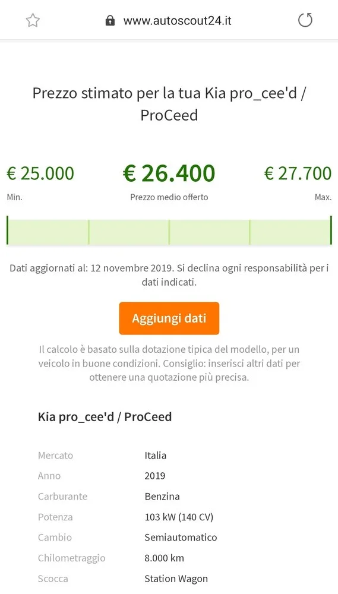Click the Carburante value Benzina
This screenshot has width=338, height=594.
pyautogui.click(x=162, y=496)
